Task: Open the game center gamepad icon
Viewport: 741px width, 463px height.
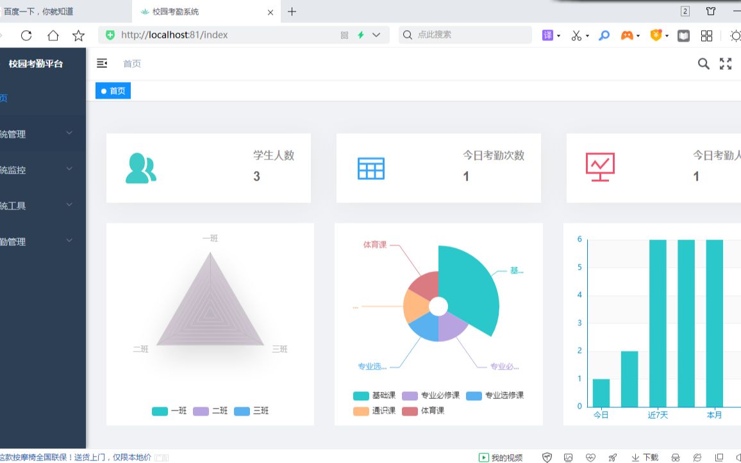Action: click(627, 35)
